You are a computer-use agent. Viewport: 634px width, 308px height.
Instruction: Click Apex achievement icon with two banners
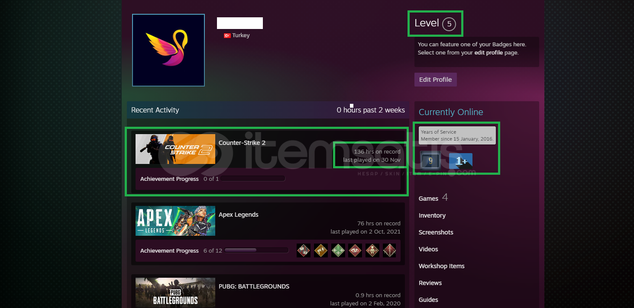(304, 250)
